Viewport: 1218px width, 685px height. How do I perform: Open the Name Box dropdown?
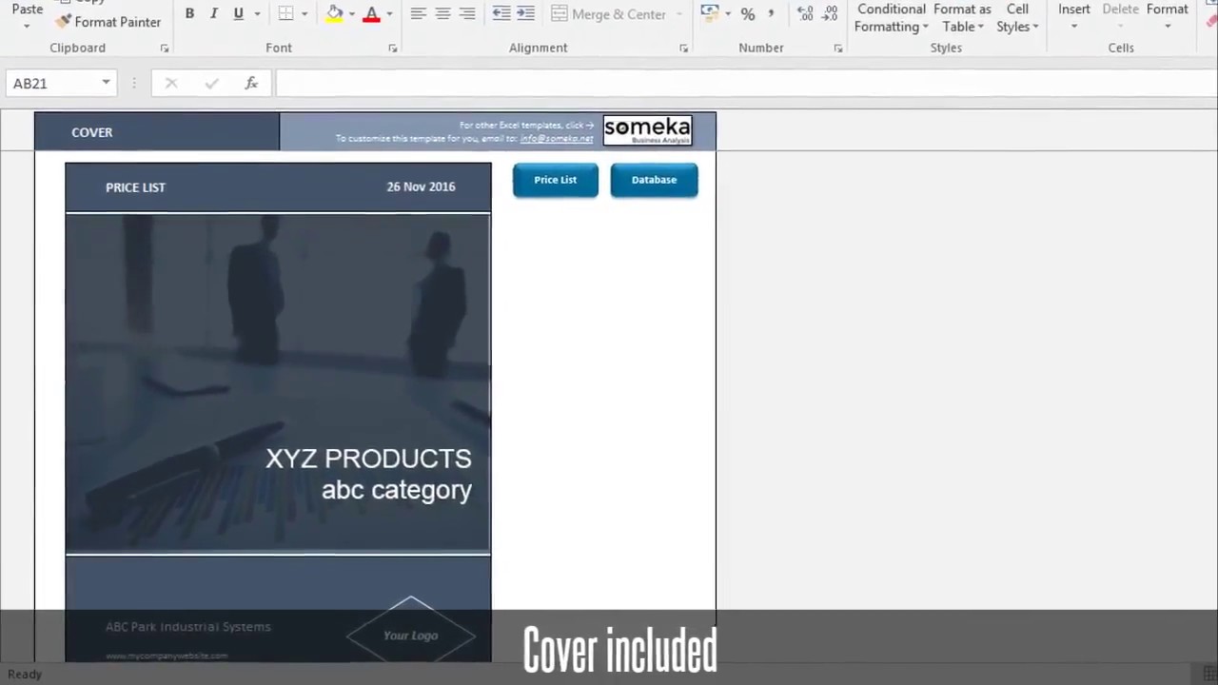[x=106, y=83]
